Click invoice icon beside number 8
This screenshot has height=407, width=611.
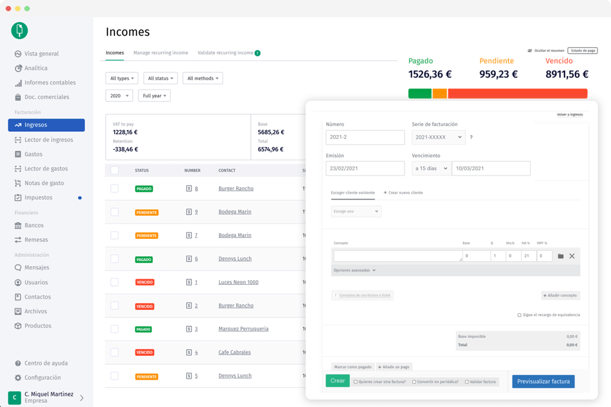tap(189, 189)
